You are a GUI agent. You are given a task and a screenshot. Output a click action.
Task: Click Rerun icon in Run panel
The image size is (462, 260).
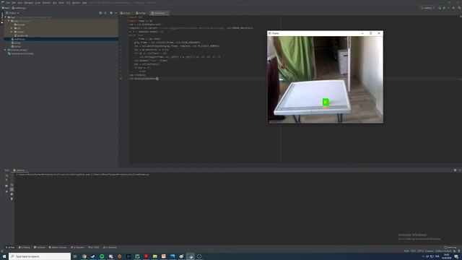pyautogui.click(x=6, y=175)
